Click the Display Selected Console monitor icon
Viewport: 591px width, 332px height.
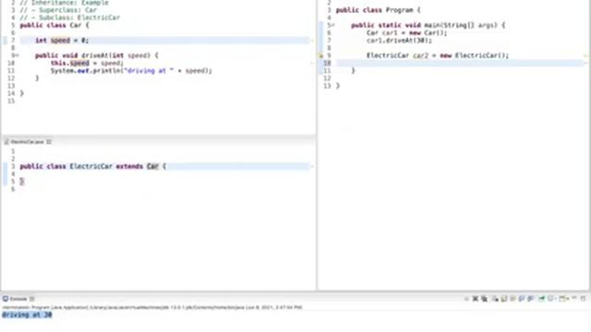click(x=550, y=299)
